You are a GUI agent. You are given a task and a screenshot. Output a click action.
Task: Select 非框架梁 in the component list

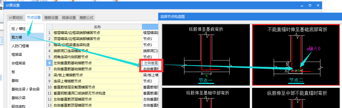tap(27, 63)
